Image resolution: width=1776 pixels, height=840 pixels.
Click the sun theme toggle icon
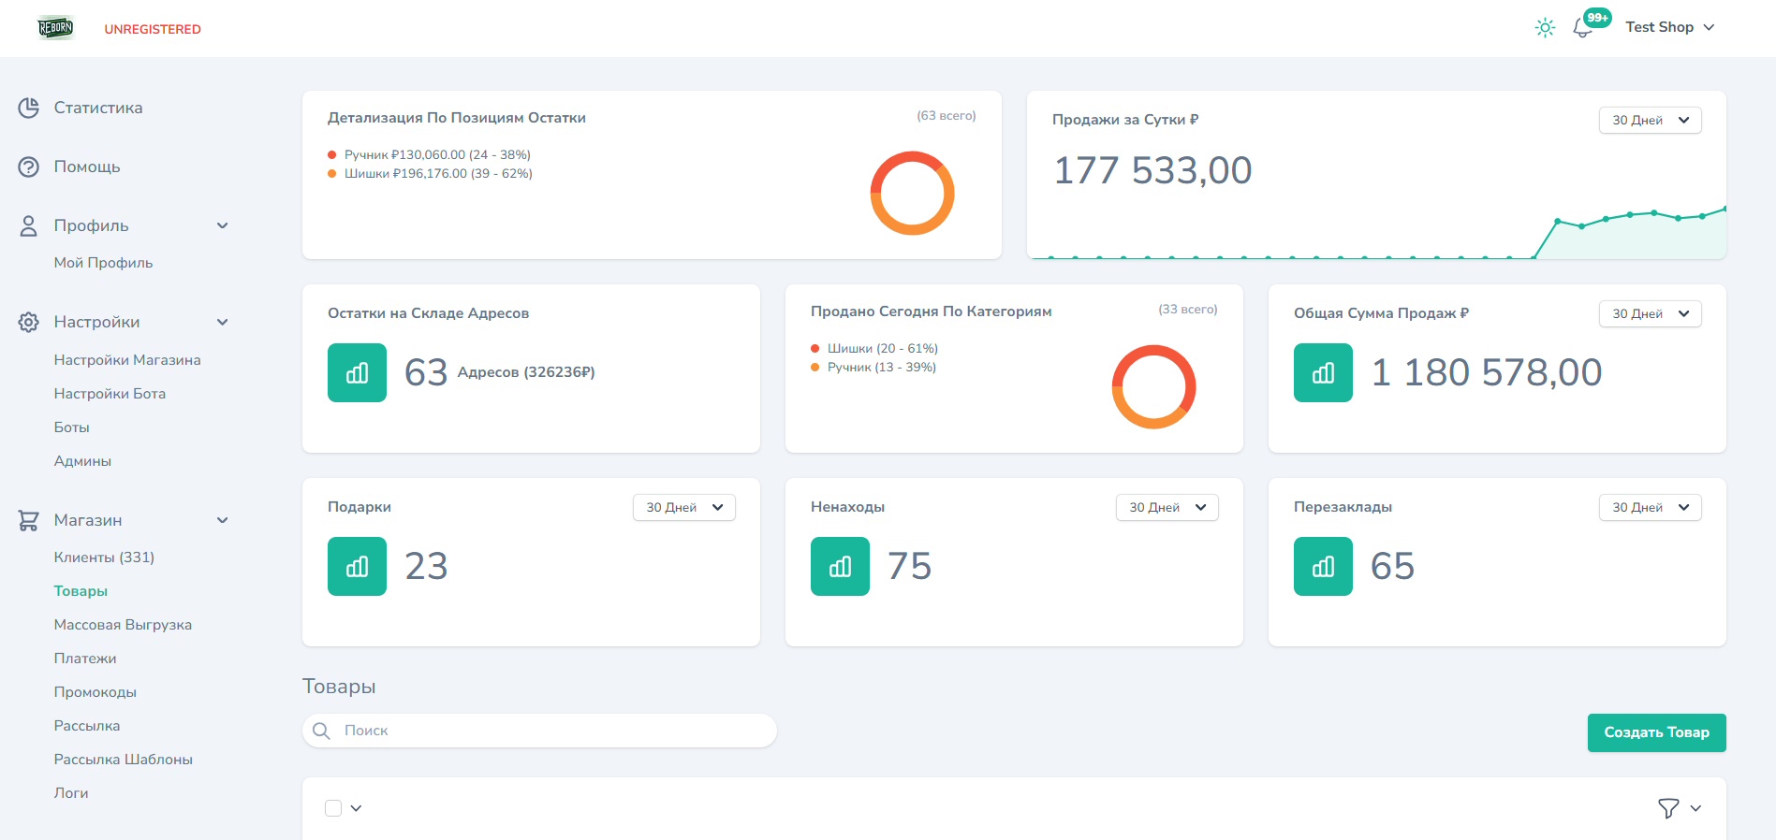[1545, 28]
